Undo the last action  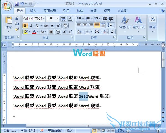click(x=22, y=4)
